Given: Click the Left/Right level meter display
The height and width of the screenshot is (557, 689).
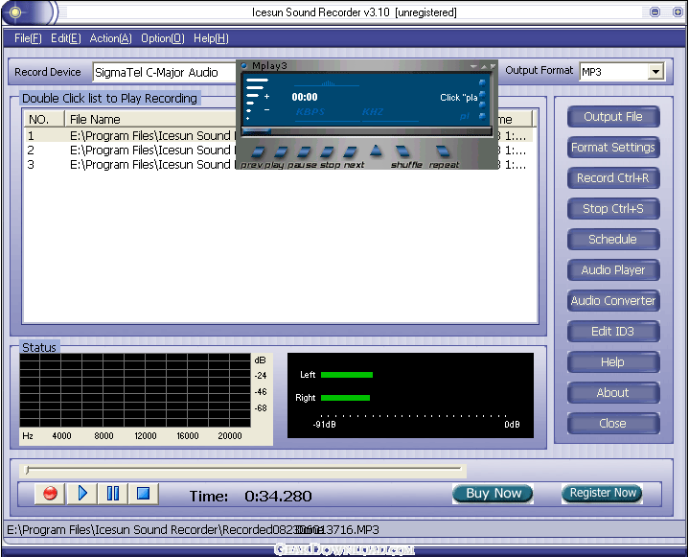Looking at the screenshot, I should coord(410,395).
